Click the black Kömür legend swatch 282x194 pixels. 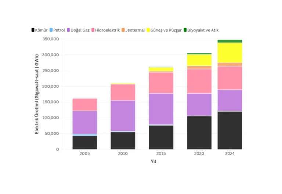33,30
